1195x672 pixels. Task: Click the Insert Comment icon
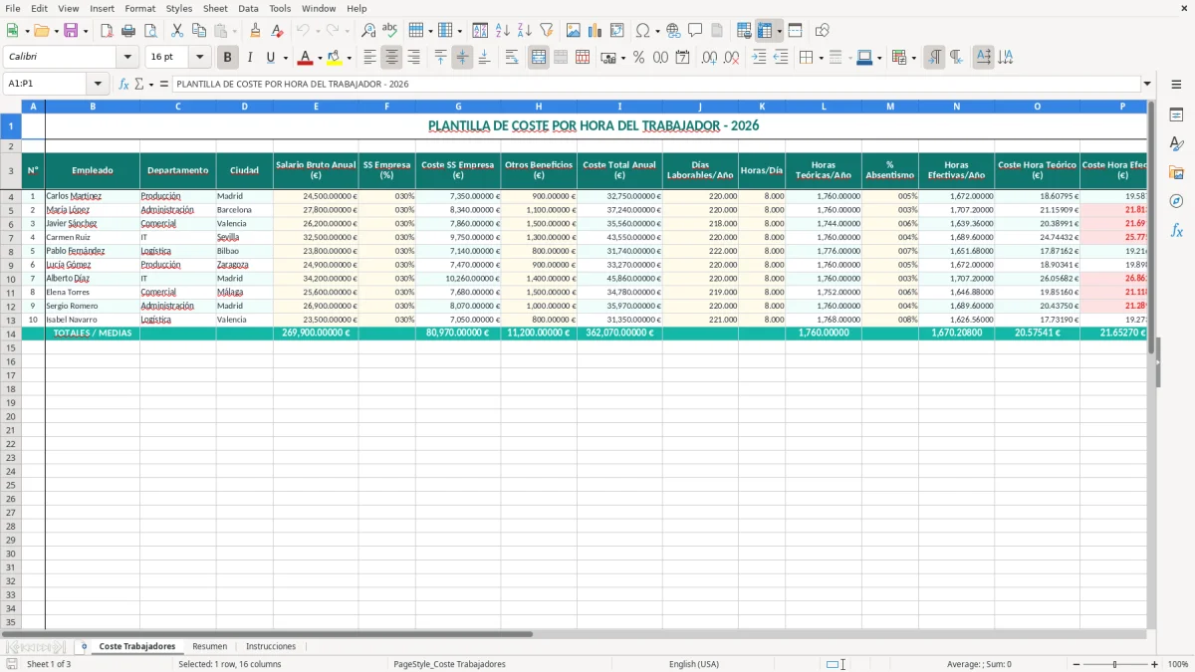[696, 31]
